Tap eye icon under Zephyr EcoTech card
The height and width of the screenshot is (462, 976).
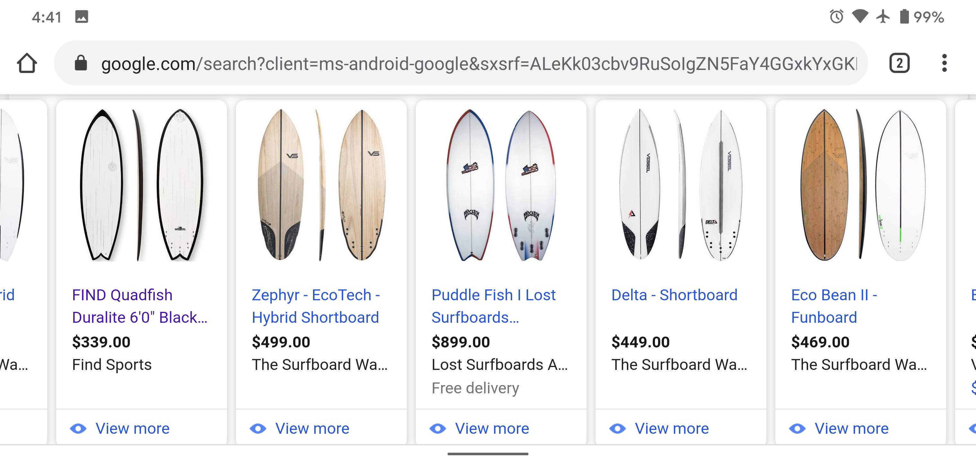(x=258, y=429)
